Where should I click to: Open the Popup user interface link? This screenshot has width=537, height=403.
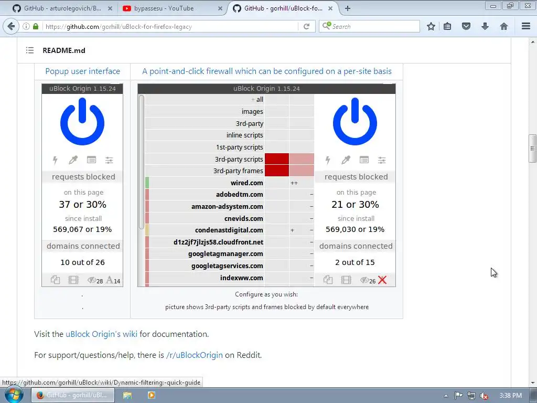click(82, 71)
